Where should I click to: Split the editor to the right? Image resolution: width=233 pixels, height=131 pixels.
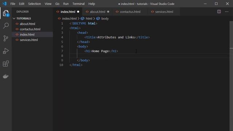click(219, 12)
